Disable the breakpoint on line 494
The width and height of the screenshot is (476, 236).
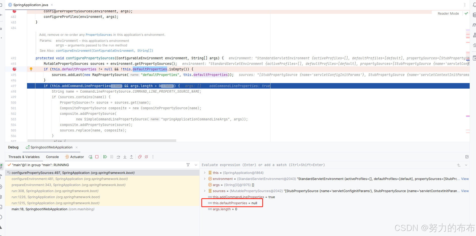14,69
